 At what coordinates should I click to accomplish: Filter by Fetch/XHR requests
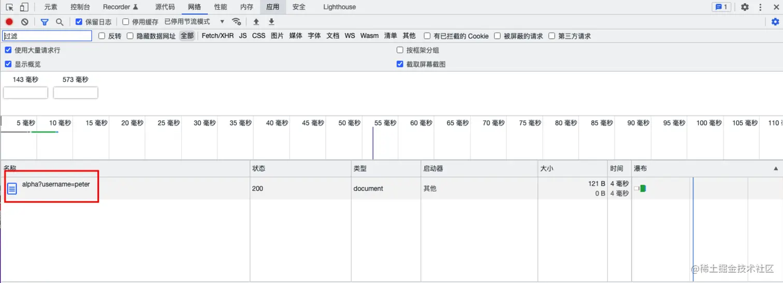[218, 36]
